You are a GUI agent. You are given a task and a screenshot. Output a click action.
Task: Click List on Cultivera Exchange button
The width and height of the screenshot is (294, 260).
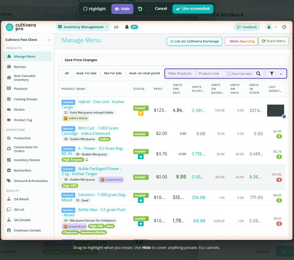(x=194, y=41)
